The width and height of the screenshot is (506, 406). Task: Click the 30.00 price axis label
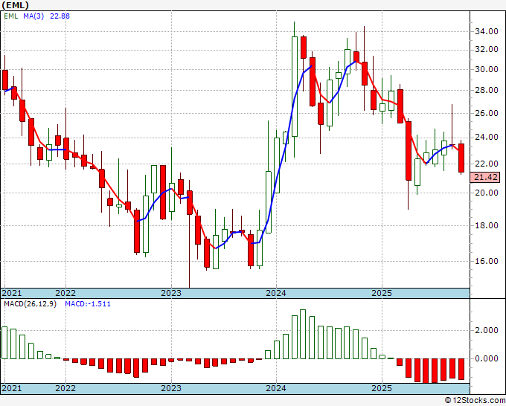(x=486, y=69)
